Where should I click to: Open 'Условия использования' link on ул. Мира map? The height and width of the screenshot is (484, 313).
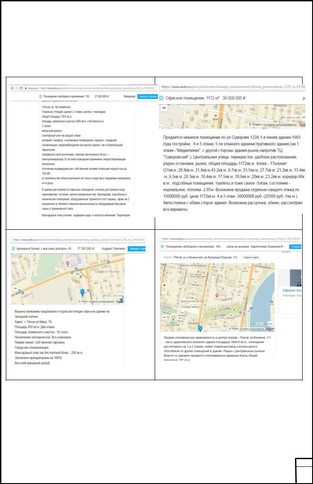tap(102, 301)
